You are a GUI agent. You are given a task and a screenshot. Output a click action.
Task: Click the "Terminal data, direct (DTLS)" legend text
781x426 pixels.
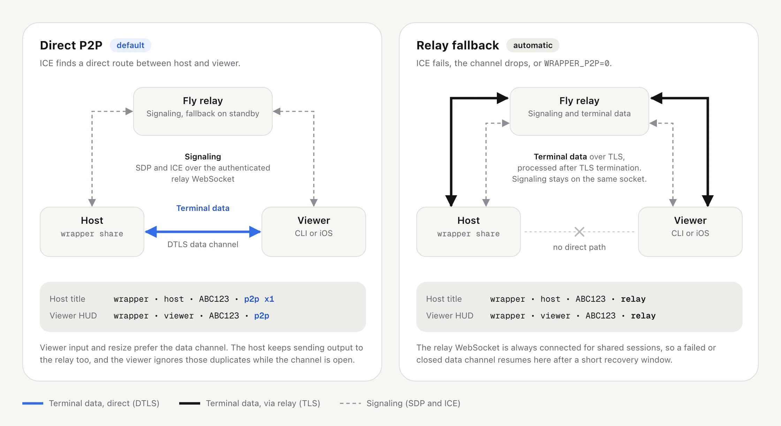click(x=104, y=403)
